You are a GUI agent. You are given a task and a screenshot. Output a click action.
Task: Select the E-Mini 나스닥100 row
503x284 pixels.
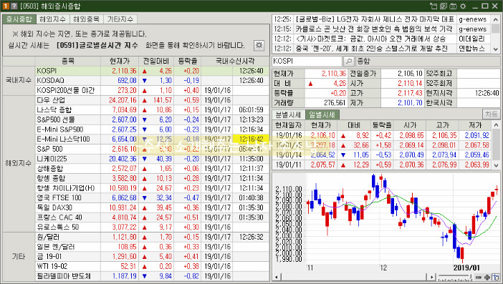(x=153, y=139)
